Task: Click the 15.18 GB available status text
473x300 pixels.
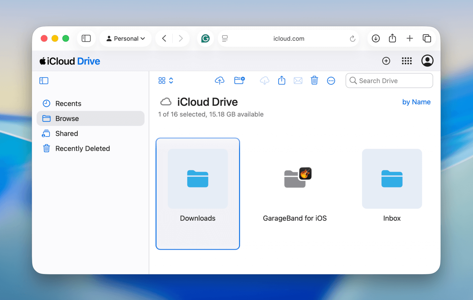Action: (236, 114)
